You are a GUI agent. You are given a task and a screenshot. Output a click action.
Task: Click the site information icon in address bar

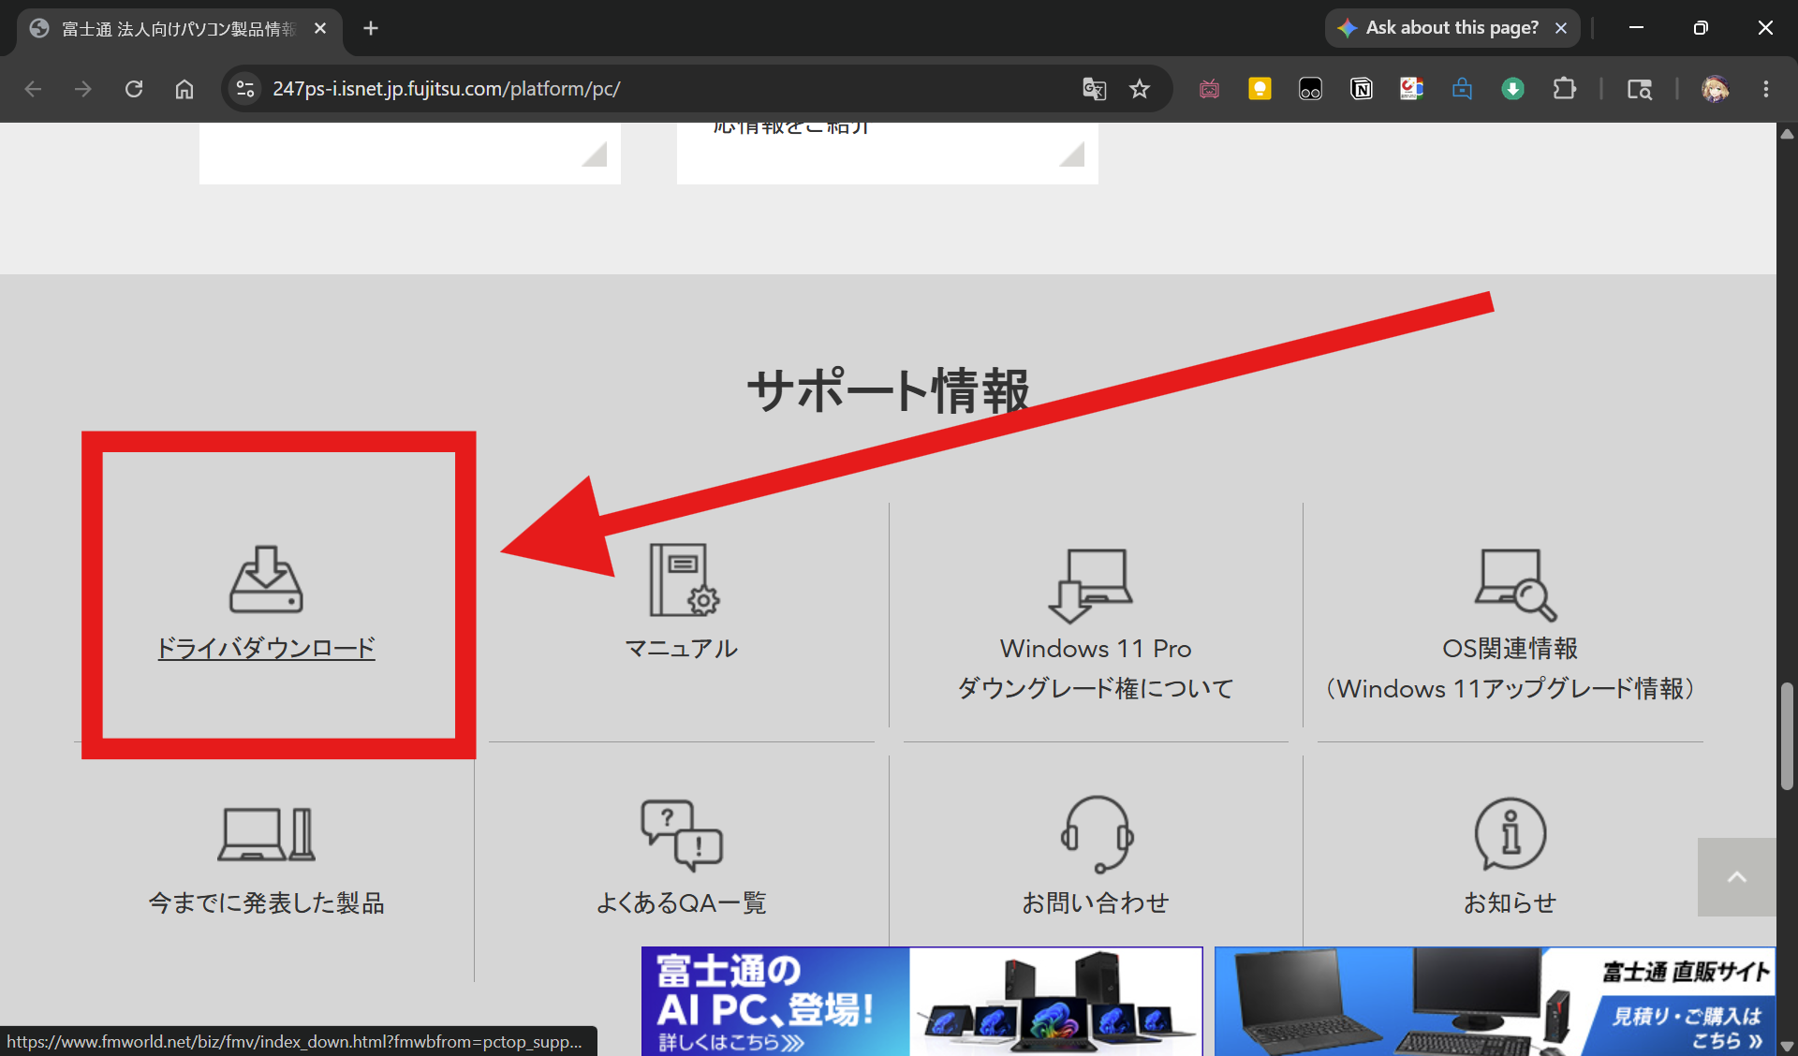(245, 89)
